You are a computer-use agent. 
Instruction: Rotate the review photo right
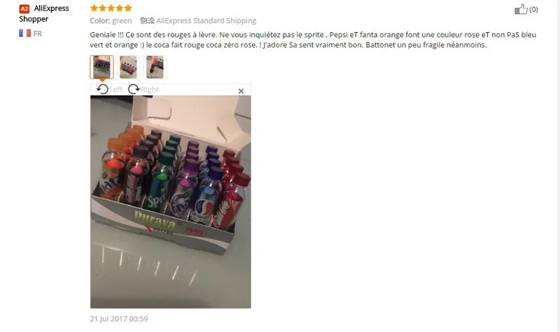pos(134,89)
